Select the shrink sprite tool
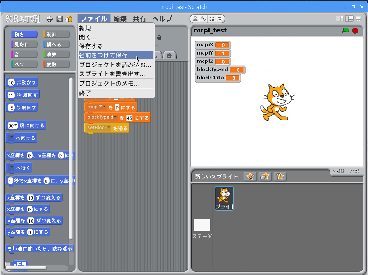The image size is (368, 275). 220,19
